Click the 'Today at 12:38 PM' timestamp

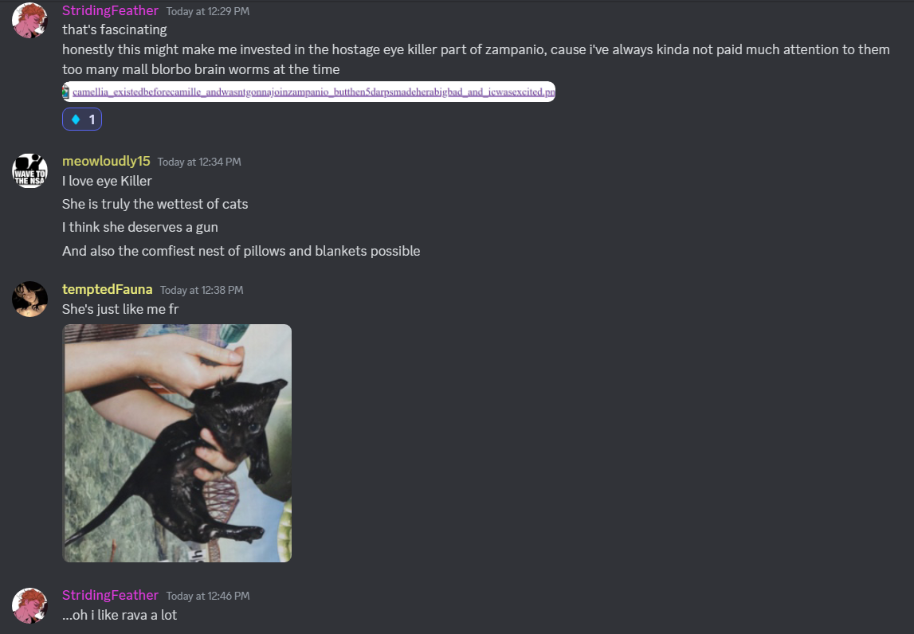click(202, 290)
